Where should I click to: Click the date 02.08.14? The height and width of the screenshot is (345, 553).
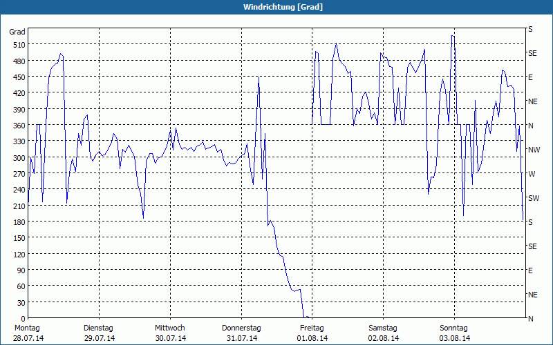point(384,338)
